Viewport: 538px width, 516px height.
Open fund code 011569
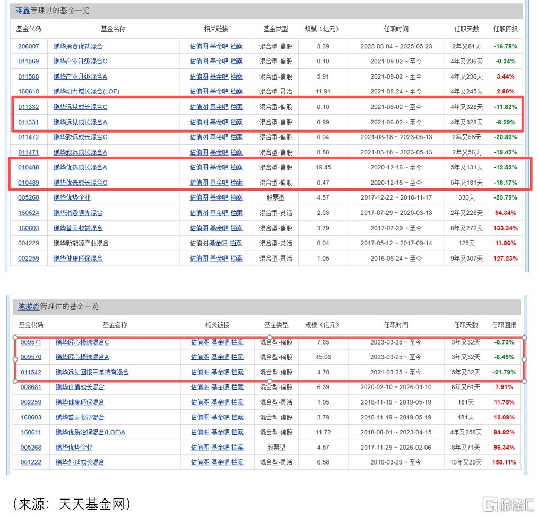(29, 62)
